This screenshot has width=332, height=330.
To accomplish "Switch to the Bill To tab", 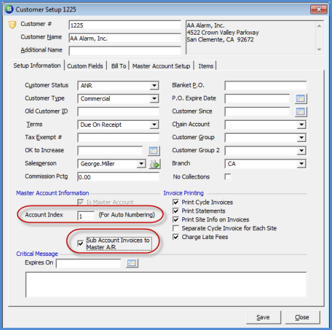I will point(119,66).
